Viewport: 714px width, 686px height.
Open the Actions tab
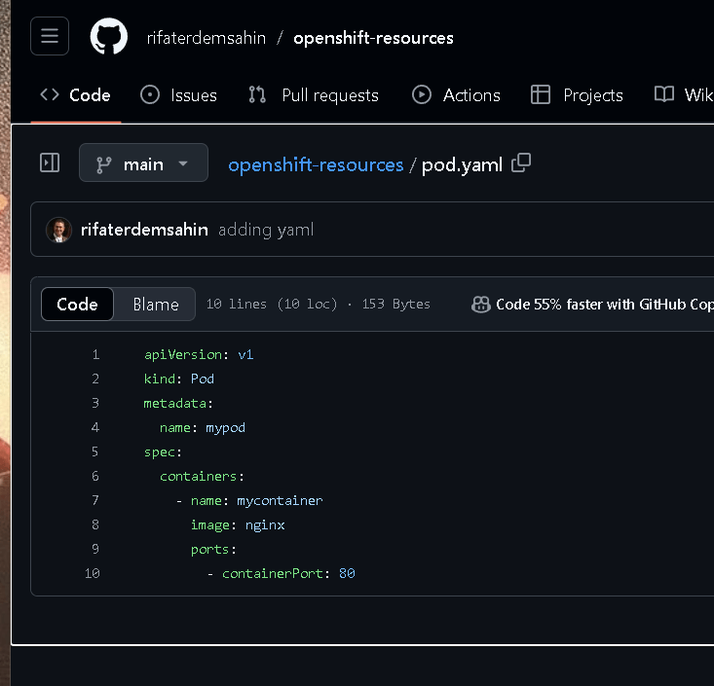[x=456, y=95]
